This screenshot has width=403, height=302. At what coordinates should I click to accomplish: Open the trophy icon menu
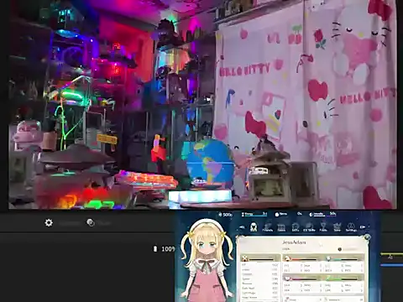323,227
